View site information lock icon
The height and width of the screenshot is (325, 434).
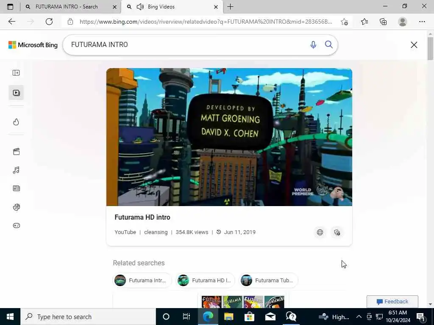point(70,22)
